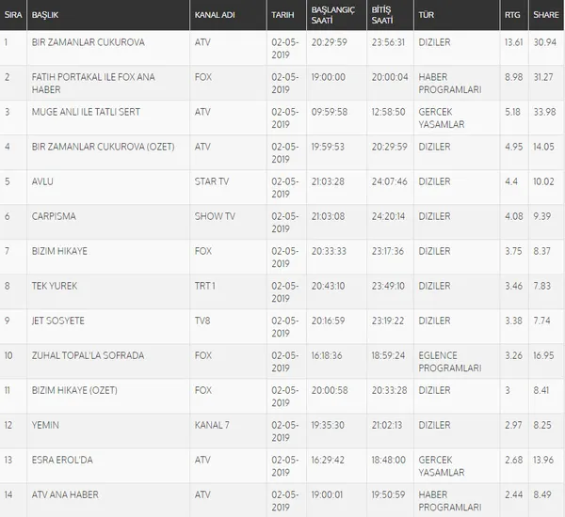Screen dimensions: 565x517
Task: Click end time 18:48:00
Action: pos(388,460)
